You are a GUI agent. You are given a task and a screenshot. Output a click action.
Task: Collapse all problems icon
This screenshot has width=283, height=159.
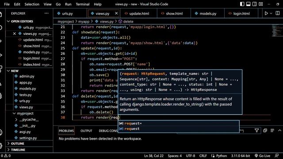[265, 130]
